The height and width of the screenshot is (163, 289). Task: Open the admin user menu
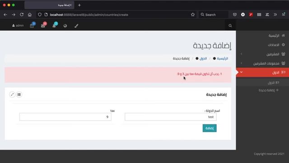[18, 25]
